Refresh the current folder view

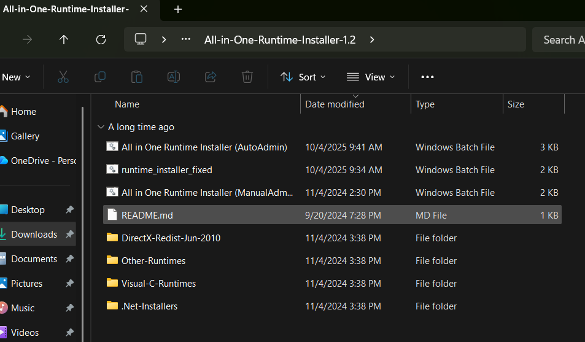point(101,39)
